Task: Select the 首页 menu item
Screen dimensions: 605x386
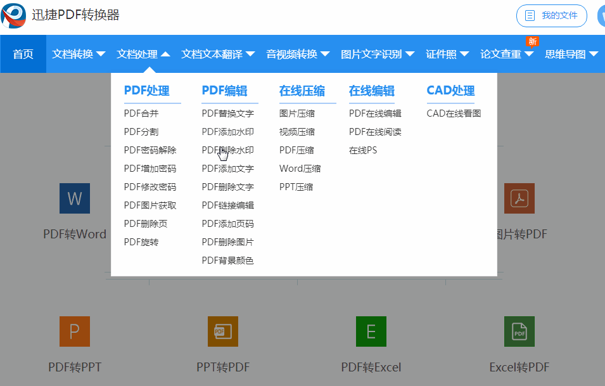Action: (23, 55)
